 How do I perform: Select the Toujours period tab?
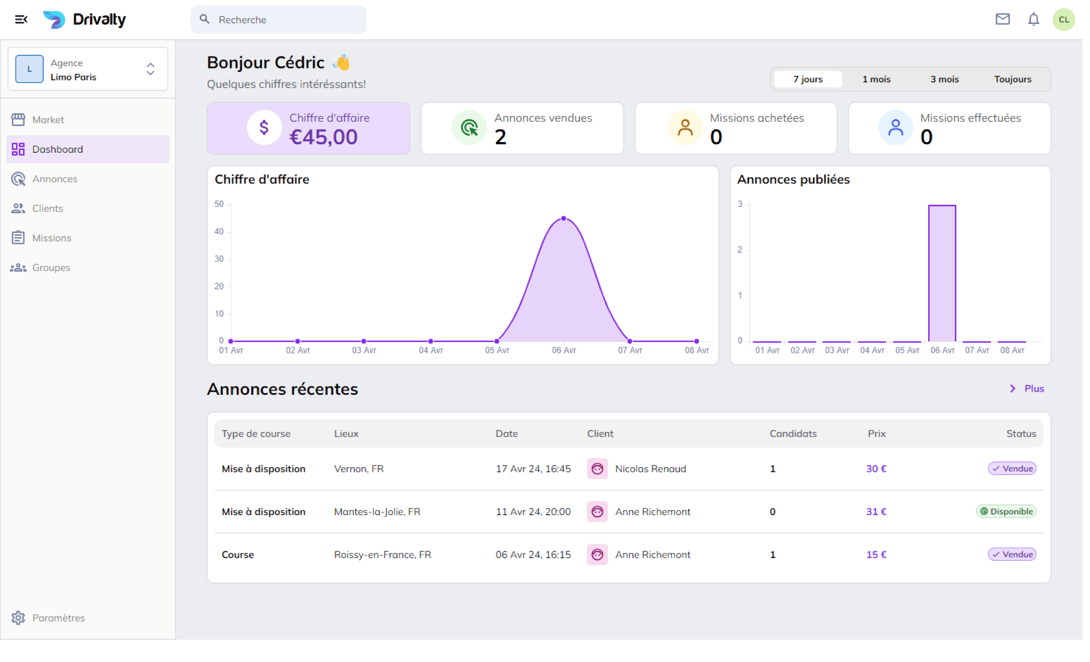1012,79
